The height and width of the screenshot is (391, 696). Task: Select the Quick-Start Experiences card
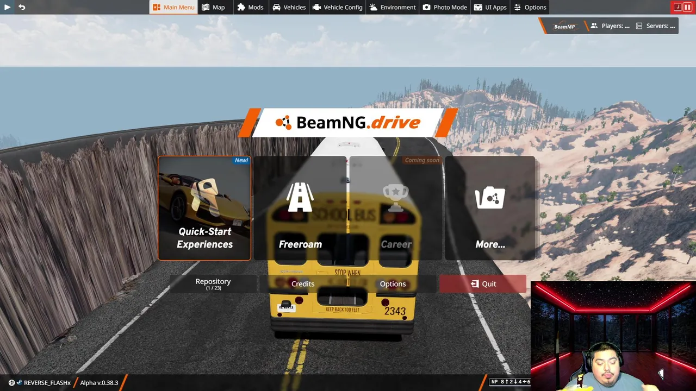coord(204,208)
